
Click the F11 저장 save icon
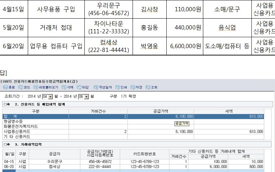[136, 87]
